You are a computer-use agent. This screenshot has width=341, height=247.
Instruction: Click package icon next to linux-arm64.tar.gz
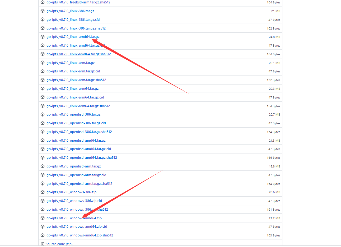pyautogui.click(x=43, y=89)
